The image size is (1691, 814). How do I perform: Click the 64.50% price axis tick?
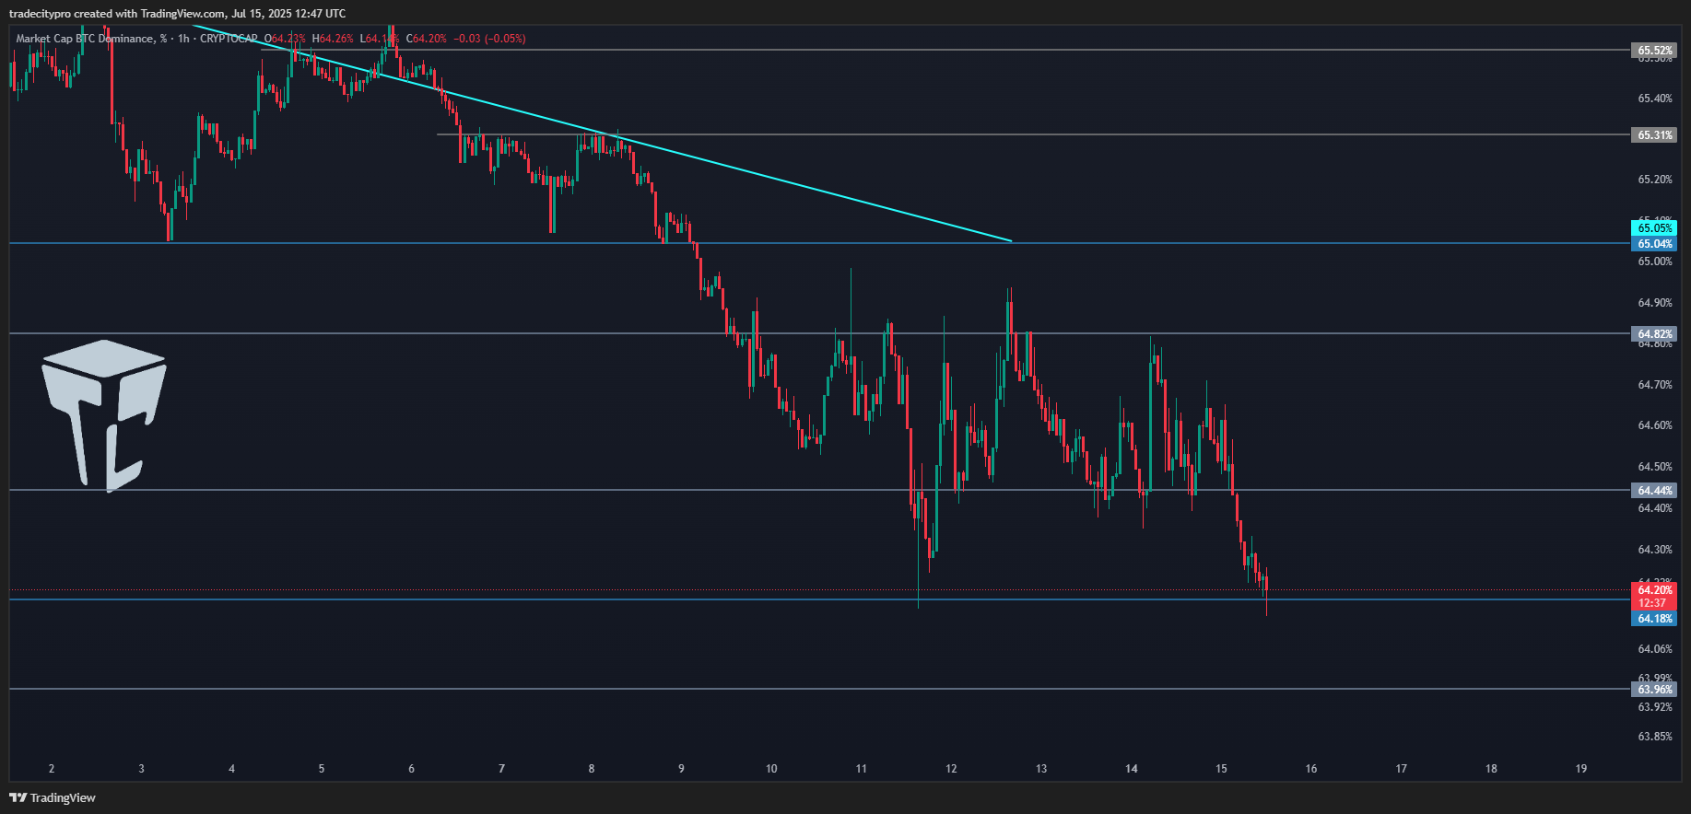click(x=1655, y=467)
